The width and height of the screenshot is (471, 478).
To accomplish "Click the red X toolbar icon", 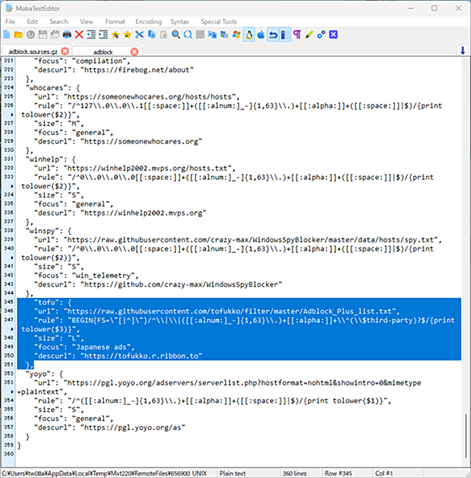I will [79, 35].
